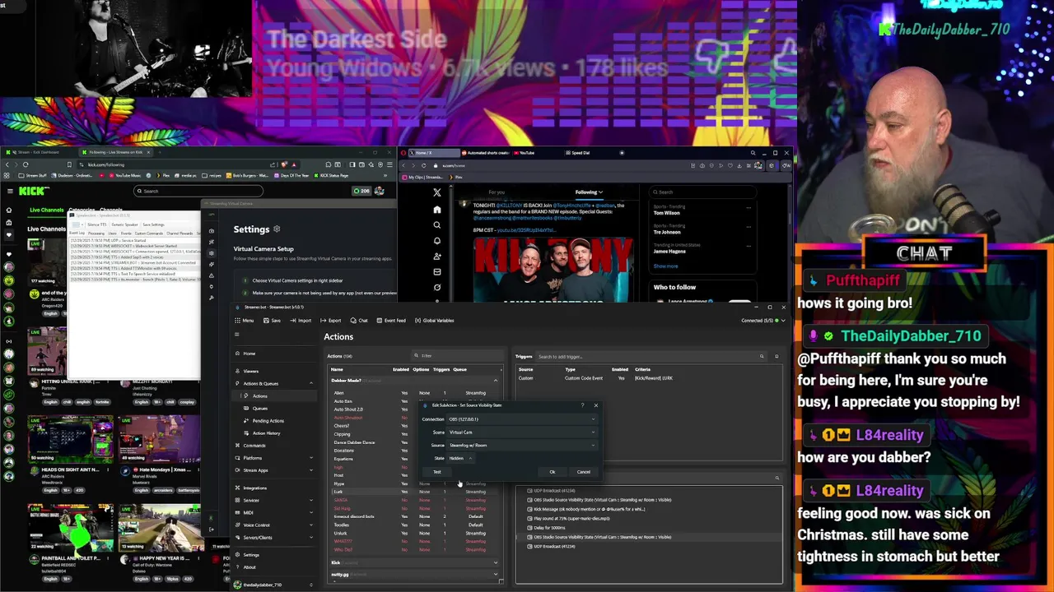Click Export in Streamer.bot toolbar

coord(331,321)
